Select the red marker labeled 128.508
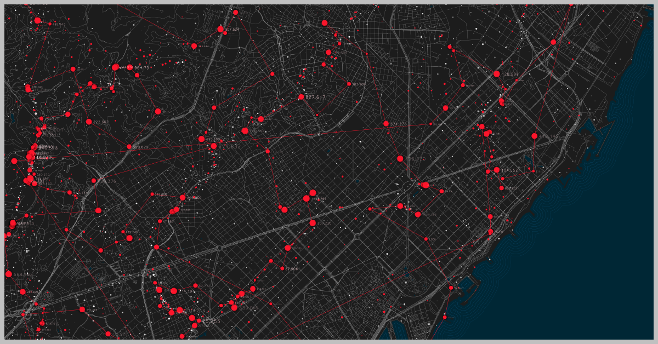658x344 pixels. pos(496,74)
